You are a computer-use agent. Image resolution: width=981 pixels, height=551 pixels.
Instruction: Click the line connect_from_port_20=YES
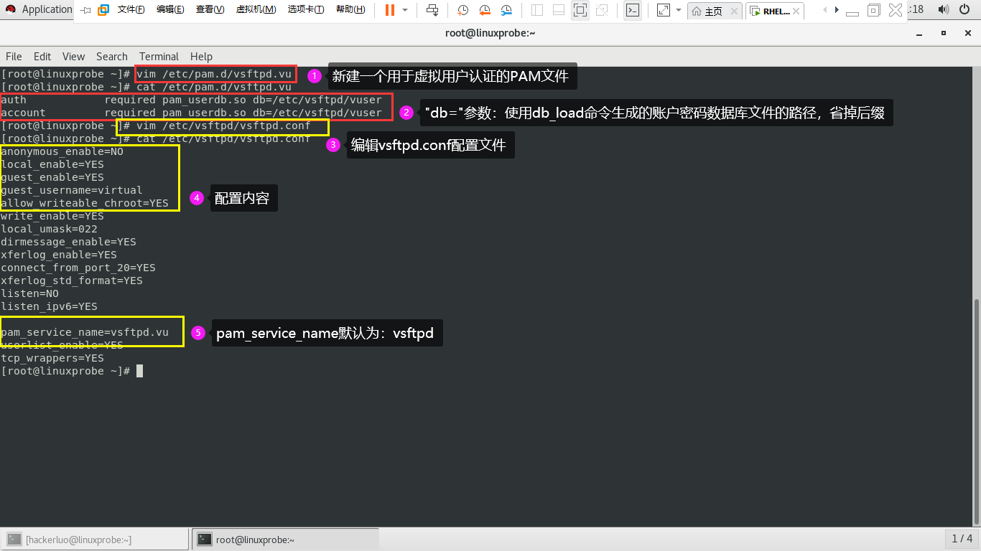[78, 268]
